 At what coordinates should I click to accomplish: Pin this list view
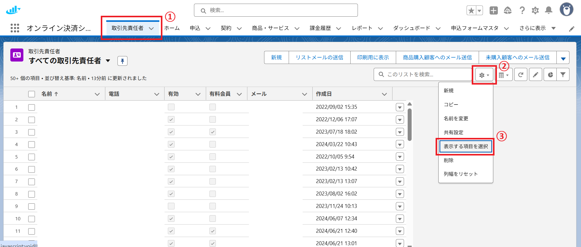pyautogui.click(x=122, y=61)
